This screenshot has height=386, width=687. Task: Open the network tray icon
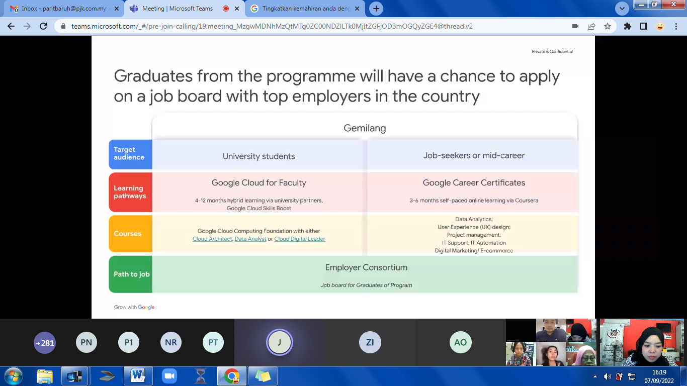pos(632,376)
